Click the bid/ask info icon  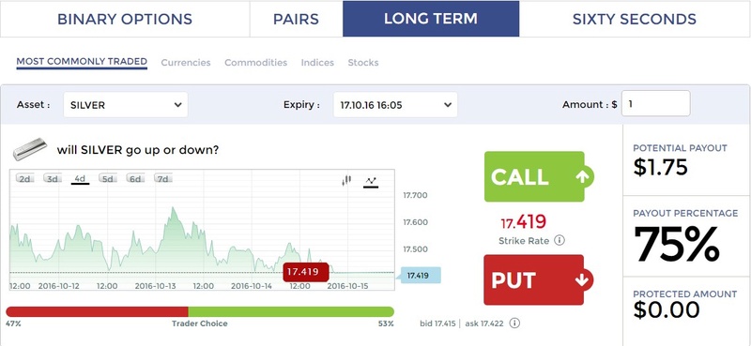tap(514, 323)
